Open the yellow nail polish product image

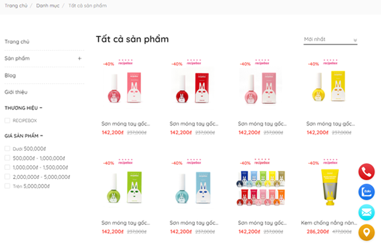(x=329, y=87)
